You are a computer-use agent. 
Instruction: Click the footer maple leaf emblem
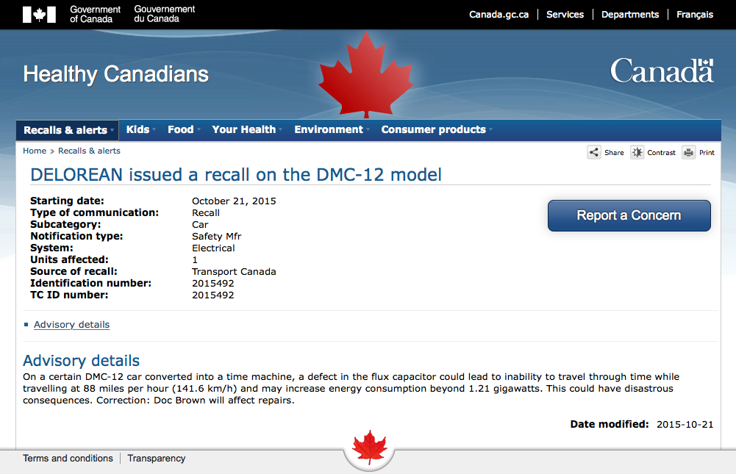pyautogui.click(x=369, y=447)
